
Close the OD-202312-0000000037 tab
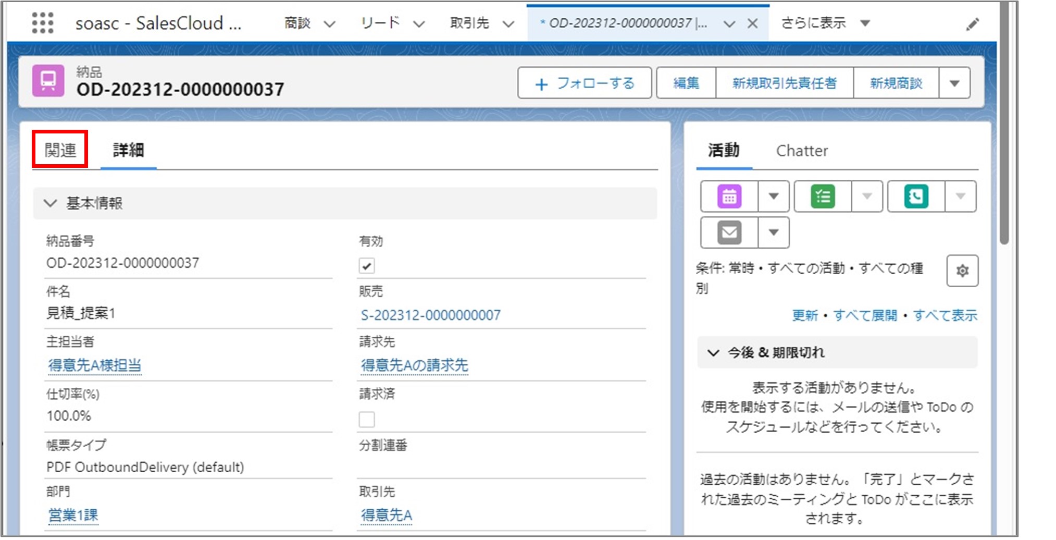(752, 23)
